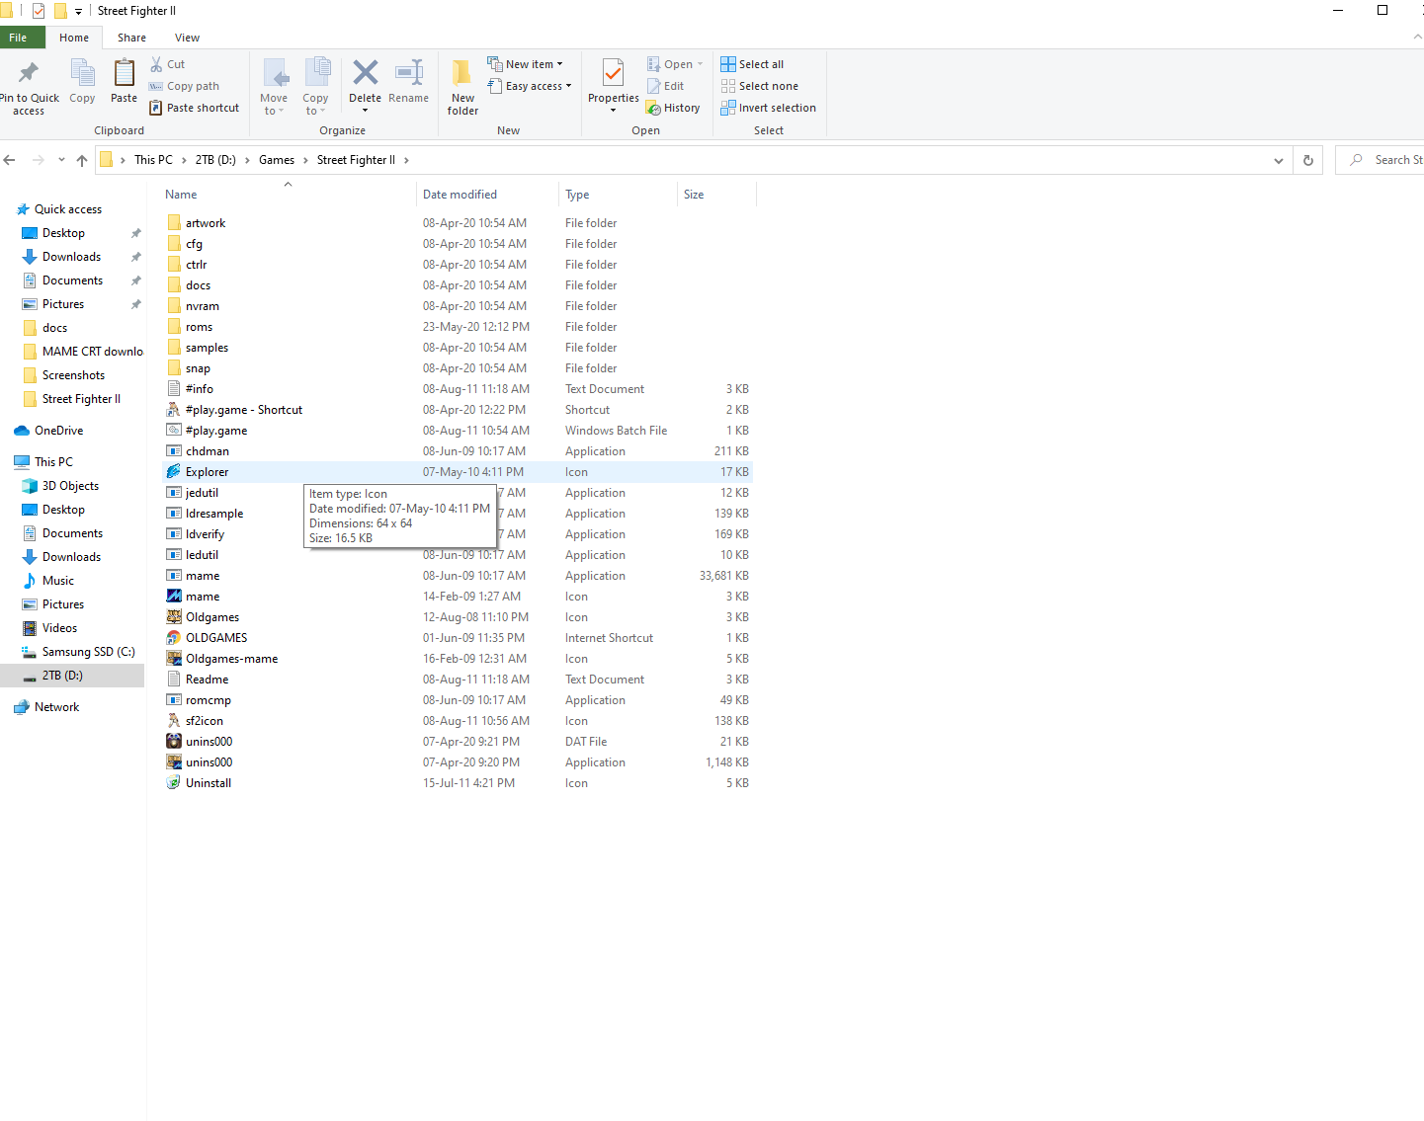Image resolution: width=1424 pixels, height=1121 pixels.
Task: Expand the address bar history dropdown
Action: pos(1279,160)
